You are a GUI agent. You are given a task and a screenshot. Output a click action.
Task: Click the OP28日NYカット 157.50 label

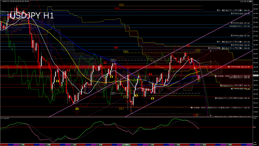tap(239, 26)
